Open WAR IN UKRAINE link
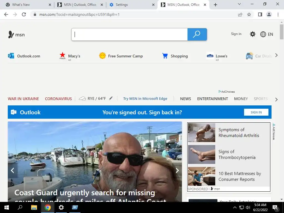 click(23, 99)
